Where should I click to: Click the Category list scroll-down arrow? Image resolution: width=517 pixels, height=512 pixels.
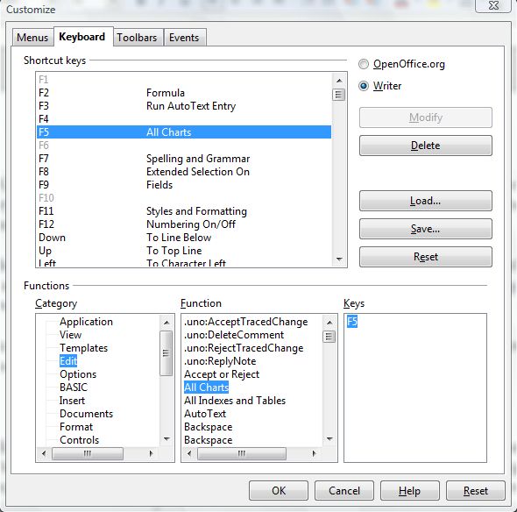(166, 438)
